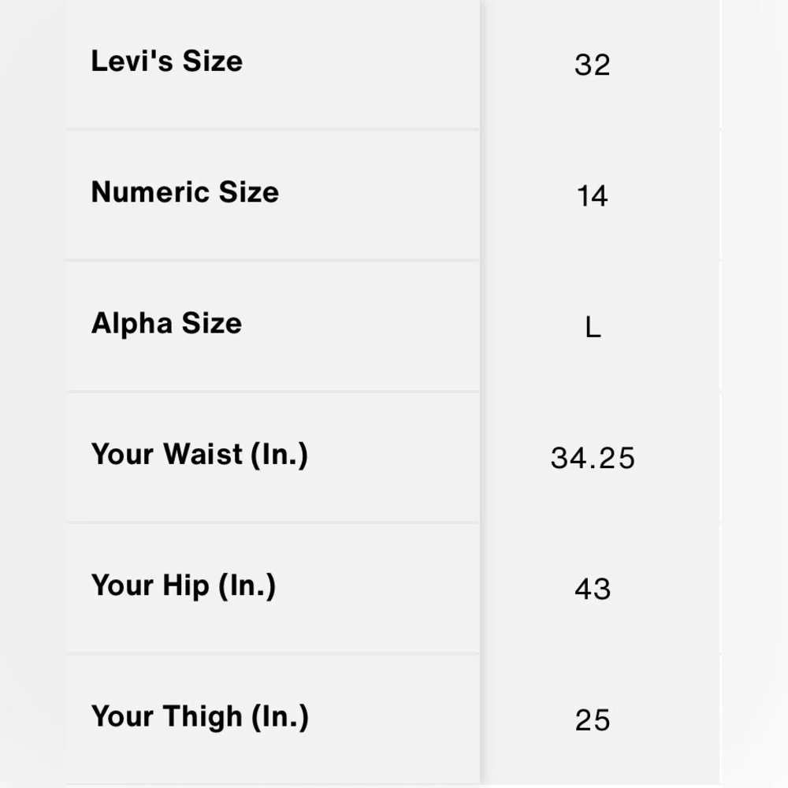Screen dimensions: 788x788
Task: Click the hip measurement value 43
Action: coord(593,589)
